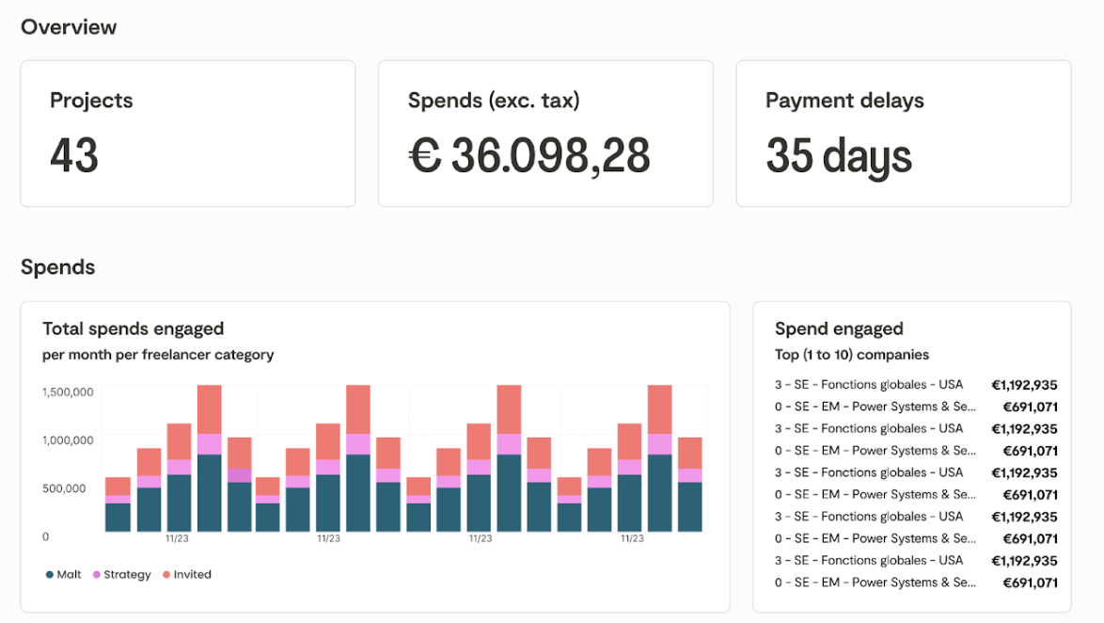The height and width of the screenshot is (623, 1104).
Task: Click the per month per freelancer category subtitle
Action: (158, 355)
